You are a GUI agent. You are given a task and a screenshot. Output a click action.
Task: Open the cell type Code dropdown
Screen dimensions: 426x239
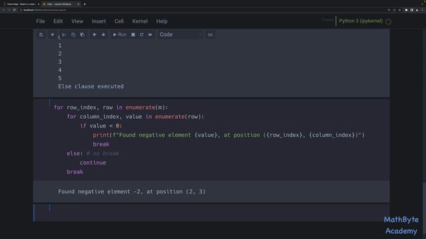180,35
